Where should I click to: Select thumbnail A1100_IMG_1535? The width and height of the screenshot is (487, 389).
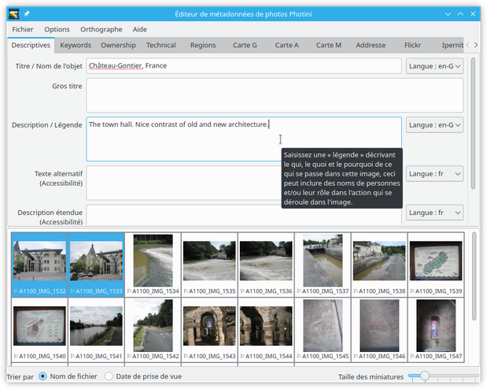[209, 265]
